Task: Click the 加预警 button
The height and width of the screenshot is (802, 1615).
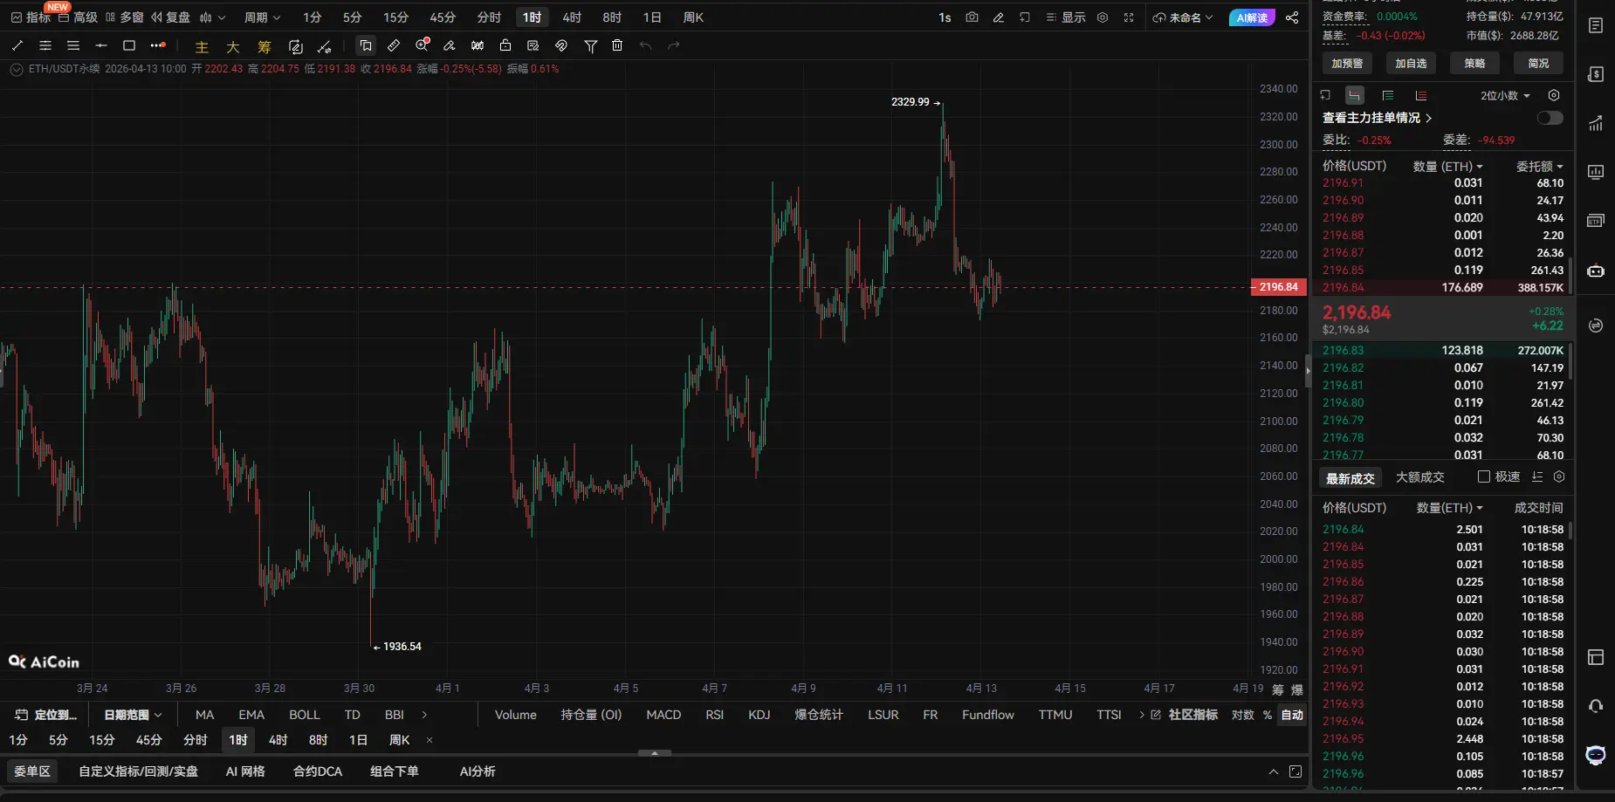Action: [1347, 63]
